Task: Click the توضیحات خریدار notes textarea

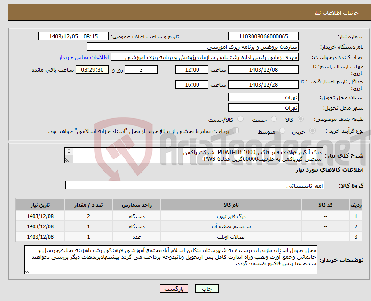Action: pyautogui.click(x=171, y=260)
